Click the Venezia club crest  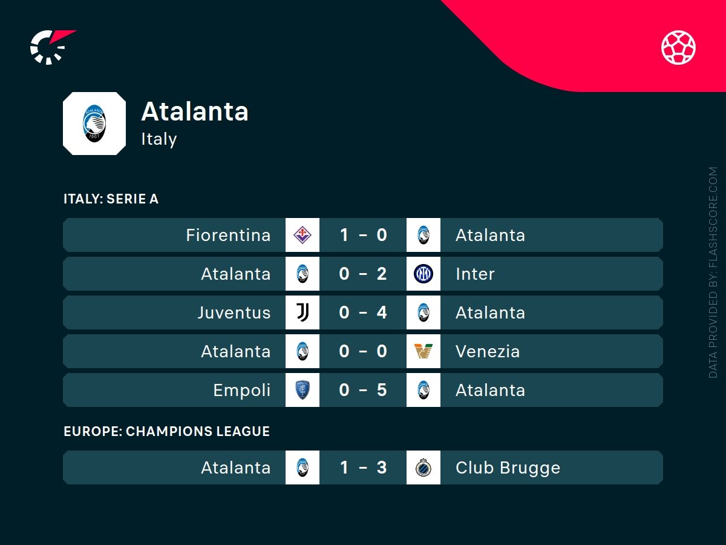pyautogui.click(x=423, y=351)
